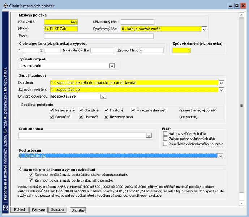Close the Číselník mzdových položek window
This screenshot has width=249, height=217.
[x=243, y=6]
